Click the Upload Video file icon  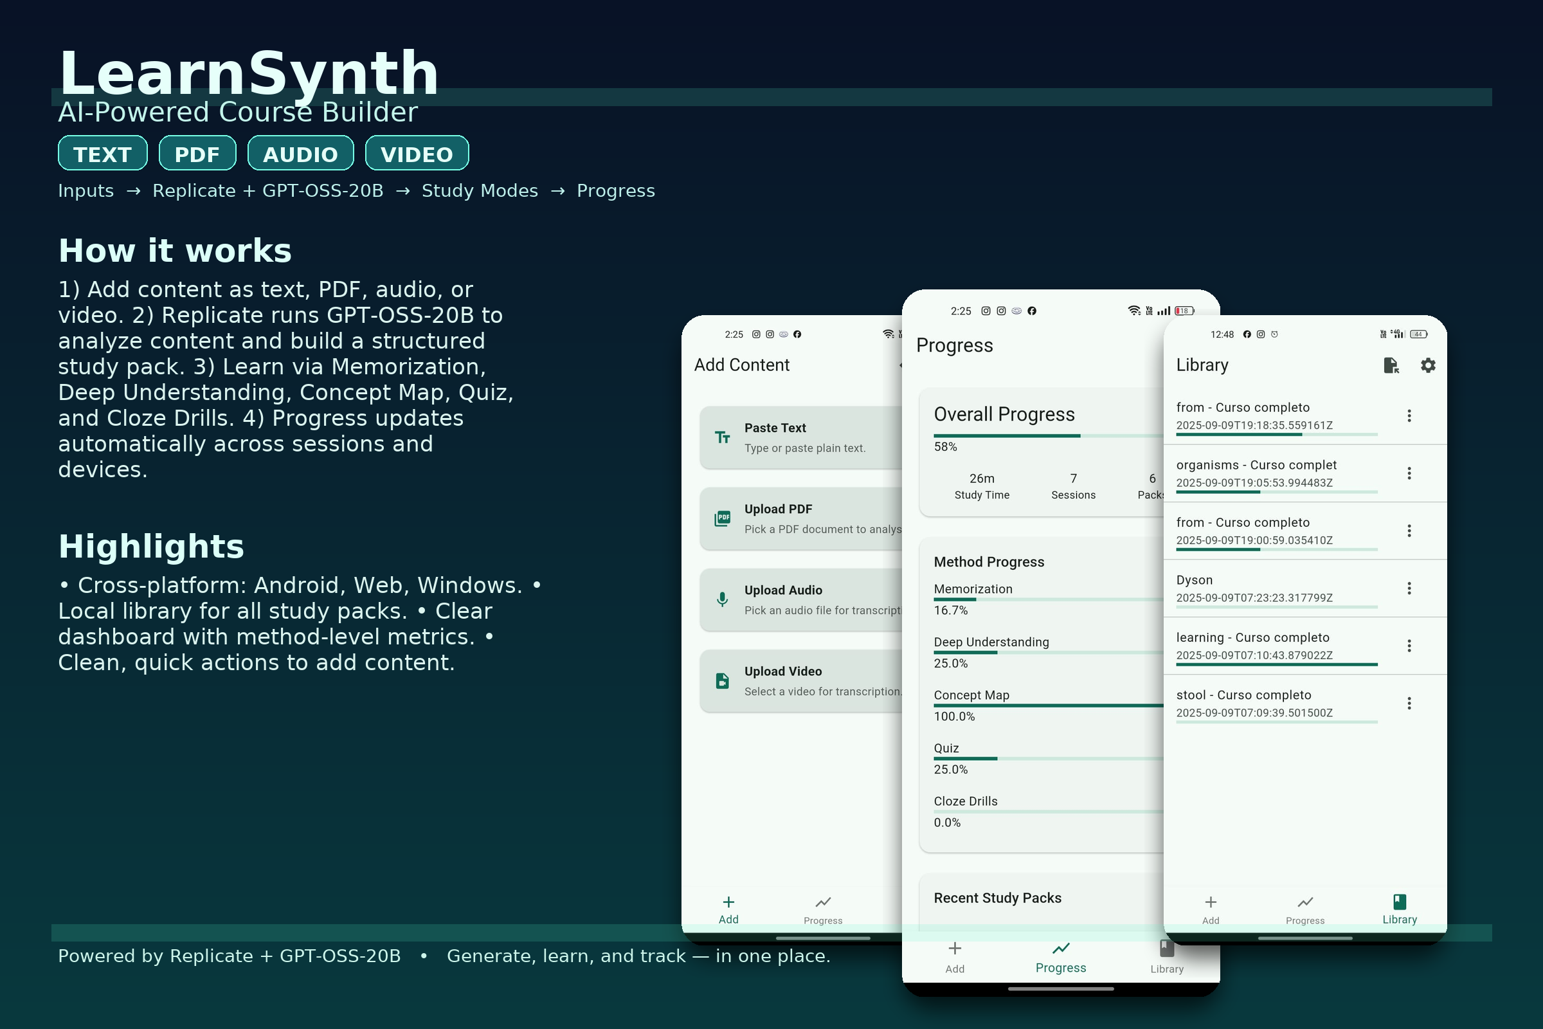pos(722,680)
